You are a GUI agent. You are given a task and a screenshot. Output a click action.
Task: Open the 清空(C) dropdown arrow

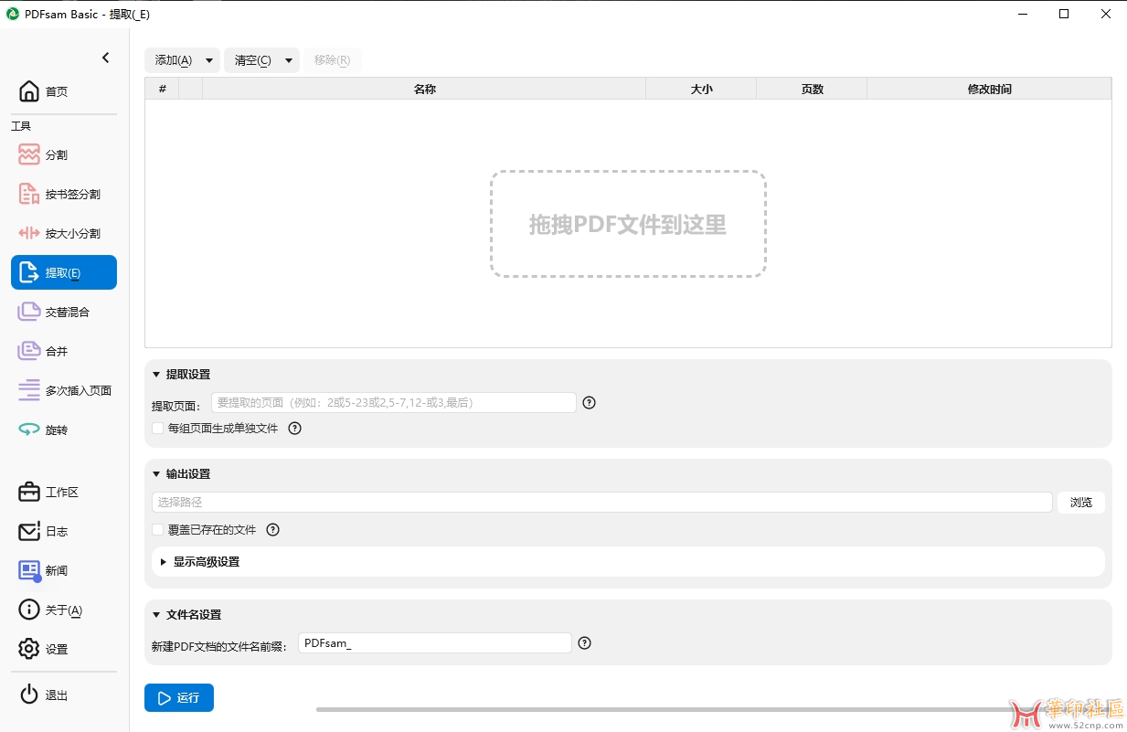coord(289,60)
